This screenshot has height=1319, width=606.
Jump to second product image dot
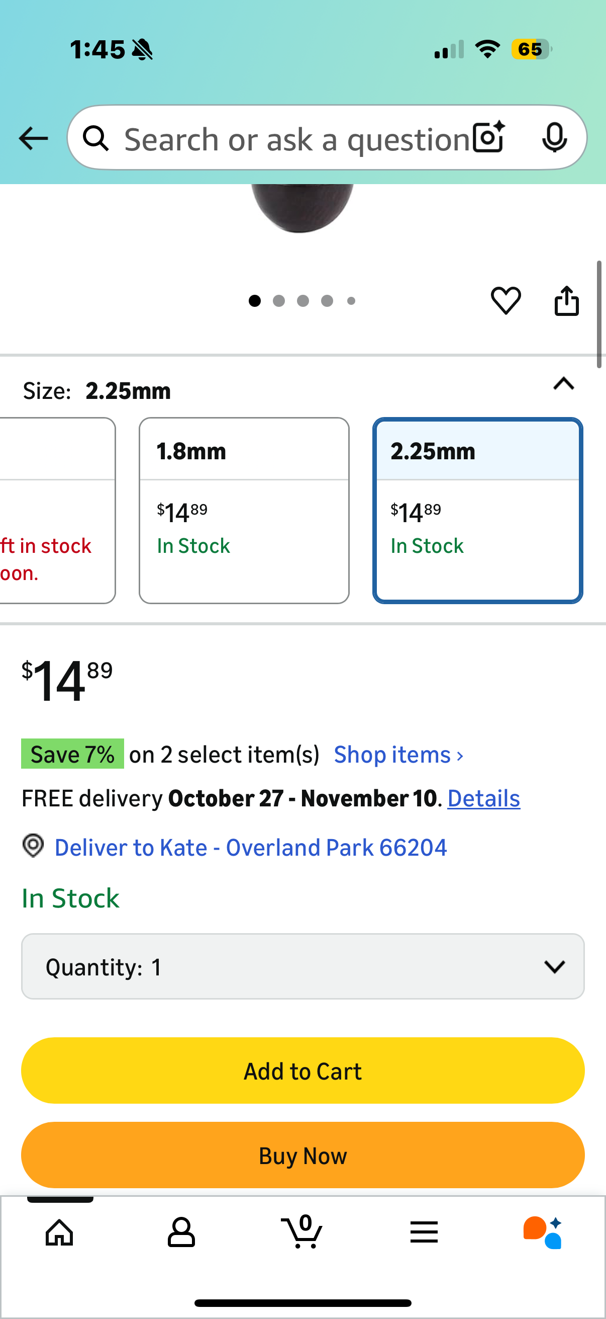coord(279,300)
